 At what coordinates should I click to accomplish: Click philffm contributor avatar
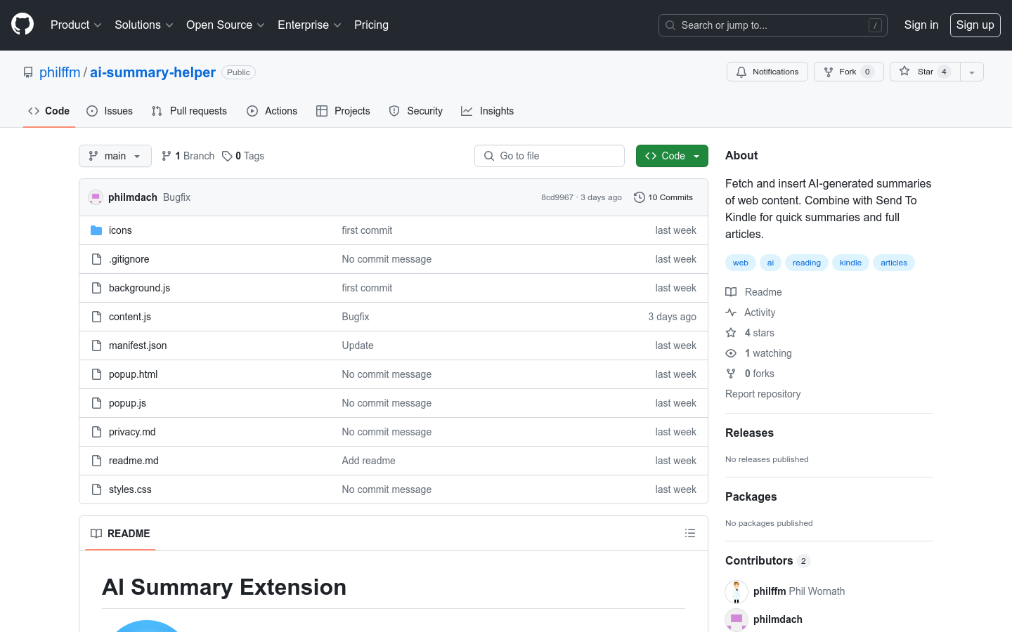click(x=737, y=591)
